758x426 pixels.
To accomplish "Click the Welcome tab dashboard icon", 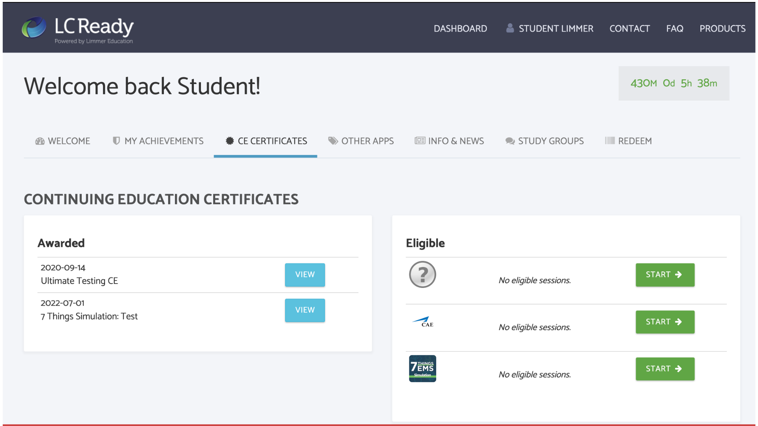I will (40, 141).
